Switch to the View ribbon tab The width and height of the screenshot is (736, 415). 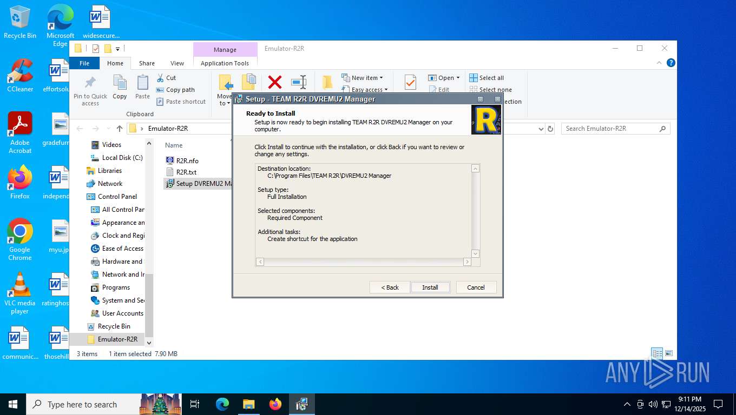pos(178,63)
